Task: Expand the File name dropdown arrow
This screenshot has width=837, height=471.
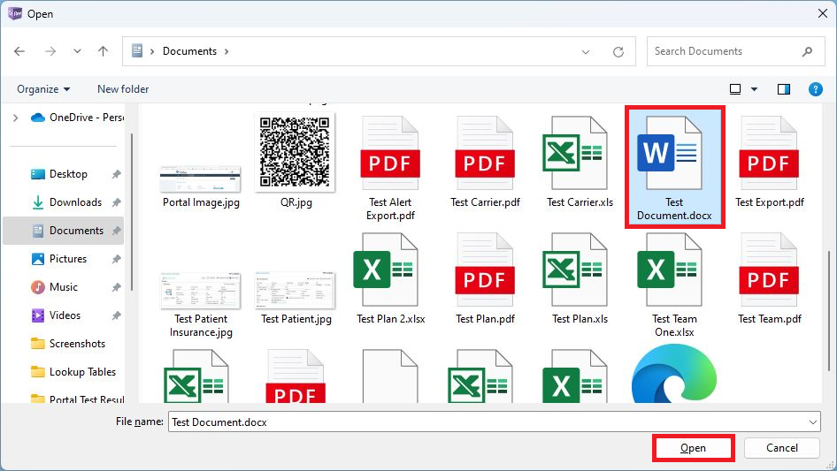Action: tap(813, 422)
